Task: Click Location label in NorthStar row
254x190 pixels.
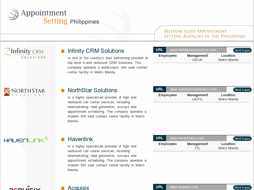Action: (228, 95)
